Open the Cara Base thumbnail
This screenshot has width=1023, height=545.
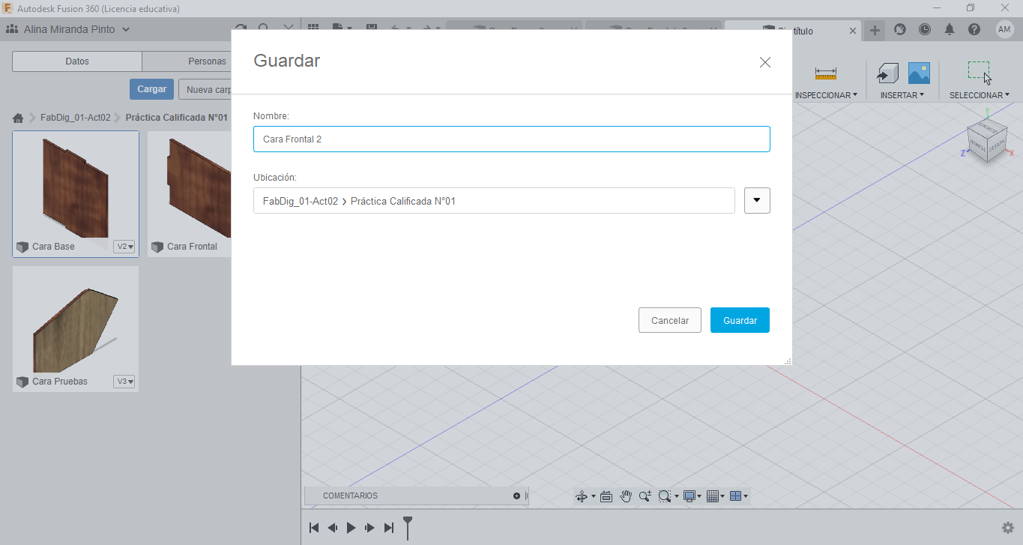coord(76,187)
